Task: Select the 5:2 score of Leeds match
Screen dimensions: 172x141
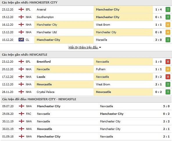Action: tap(159, 77)
